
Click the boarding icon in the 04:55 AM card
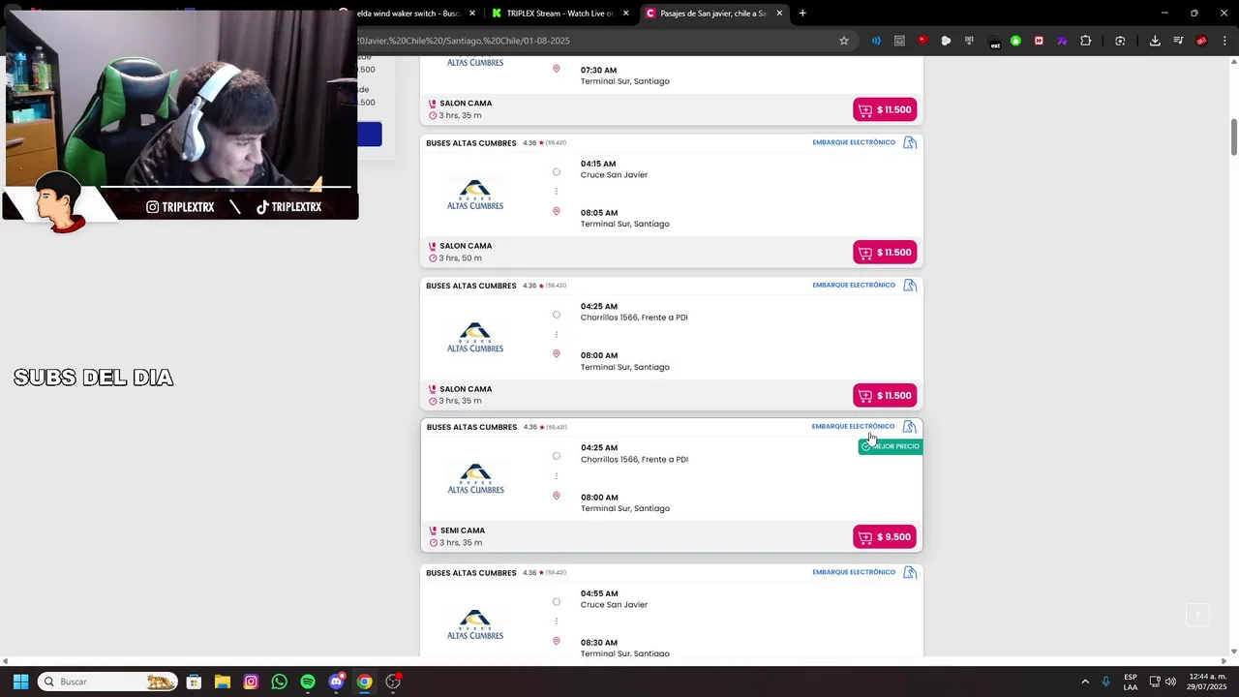pos(910,572)
